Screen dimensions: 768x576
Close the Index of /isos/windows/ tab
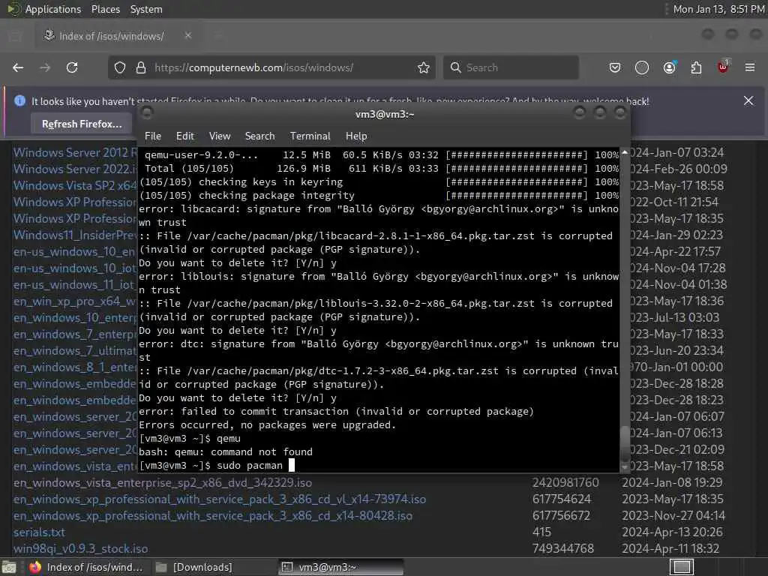click(x=188, y=36)
